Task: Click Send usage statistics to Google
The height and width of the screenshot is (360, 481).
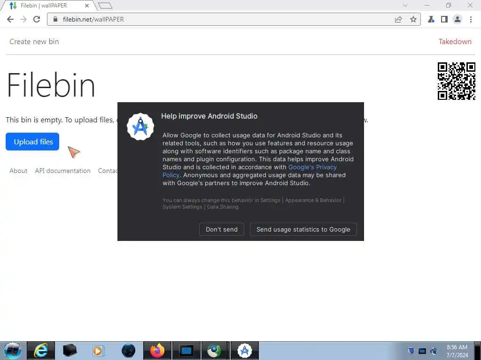Action: click(x=303, y=229)
